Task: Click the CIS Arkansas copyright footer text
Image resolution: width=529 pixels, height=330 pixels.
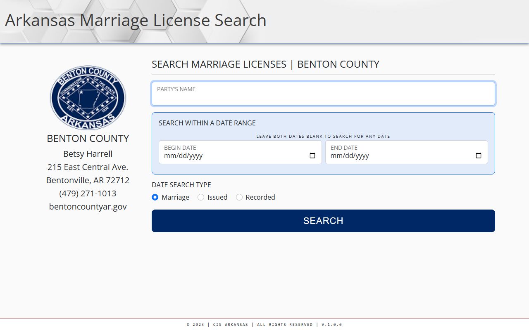Action: pyautogui.click(x=264, y=325)
